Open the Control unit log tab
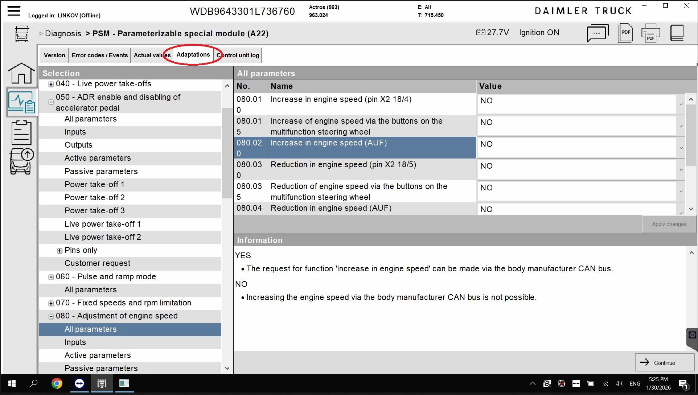The image size is (698, 395). [238, 55]
